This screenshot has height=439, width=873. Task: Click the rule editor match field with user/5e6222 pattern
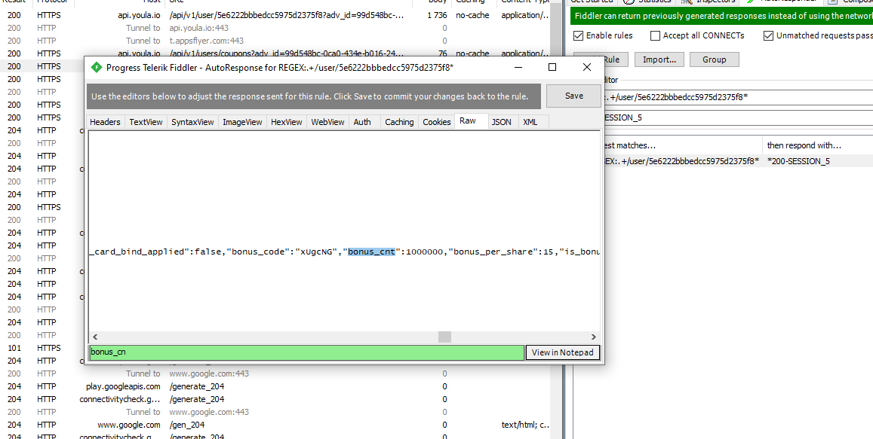click(x=739, y=97)
